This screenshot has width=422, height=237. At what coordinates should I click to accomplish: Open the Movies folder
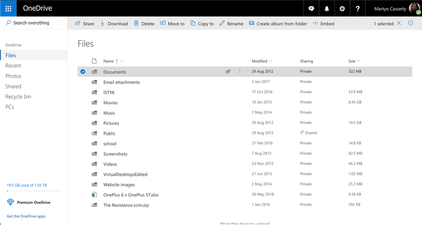tap(110, 103)
